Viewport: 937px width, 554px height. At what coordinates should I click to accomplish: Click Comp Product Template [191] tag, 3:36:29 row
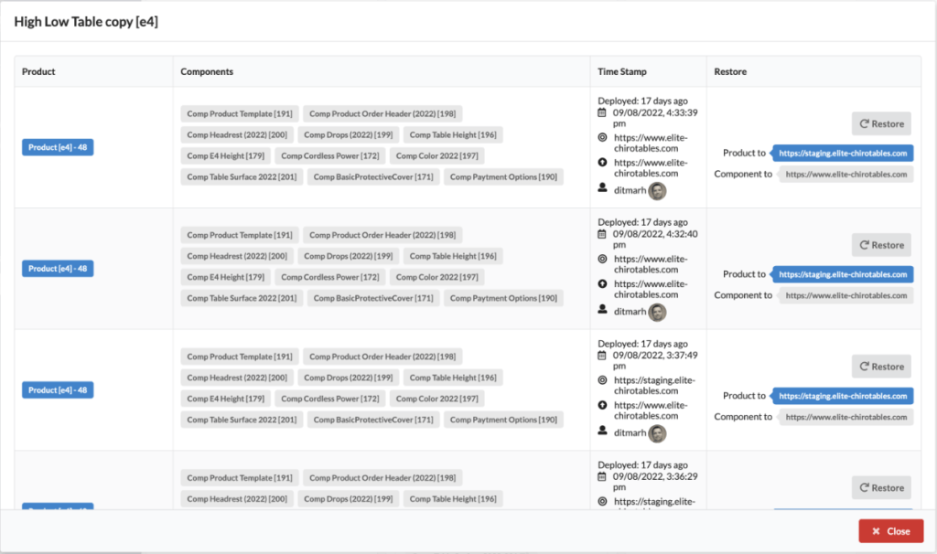tap(240, 477)
